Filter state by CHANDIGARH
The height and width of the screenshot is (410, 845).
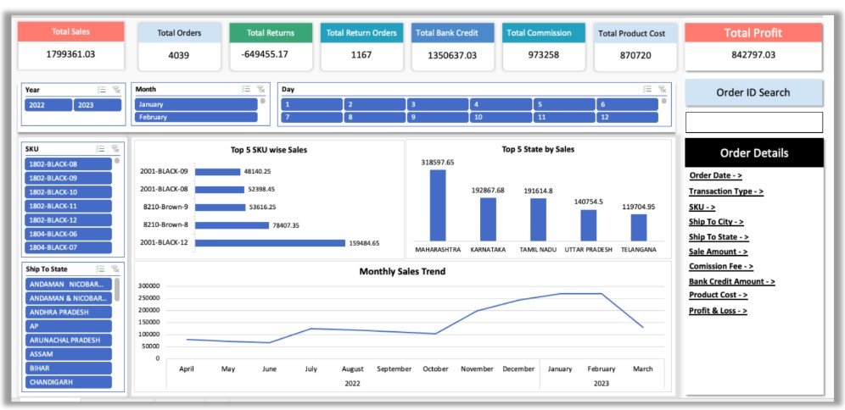(x=69, y=382)
